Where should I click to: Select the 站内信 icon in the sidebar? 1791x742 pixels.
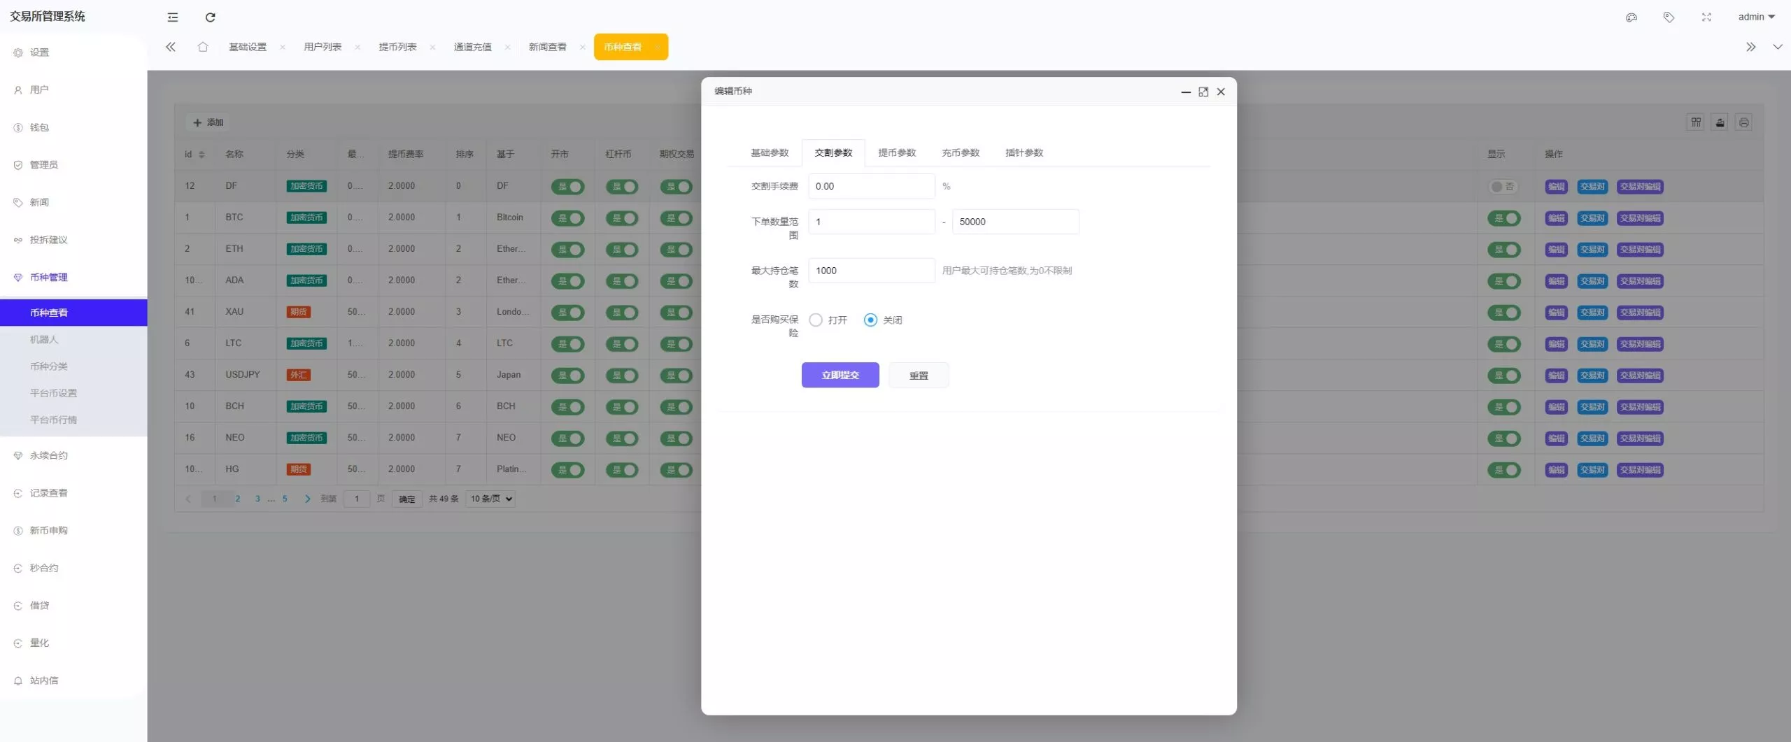tap(17, 680)
